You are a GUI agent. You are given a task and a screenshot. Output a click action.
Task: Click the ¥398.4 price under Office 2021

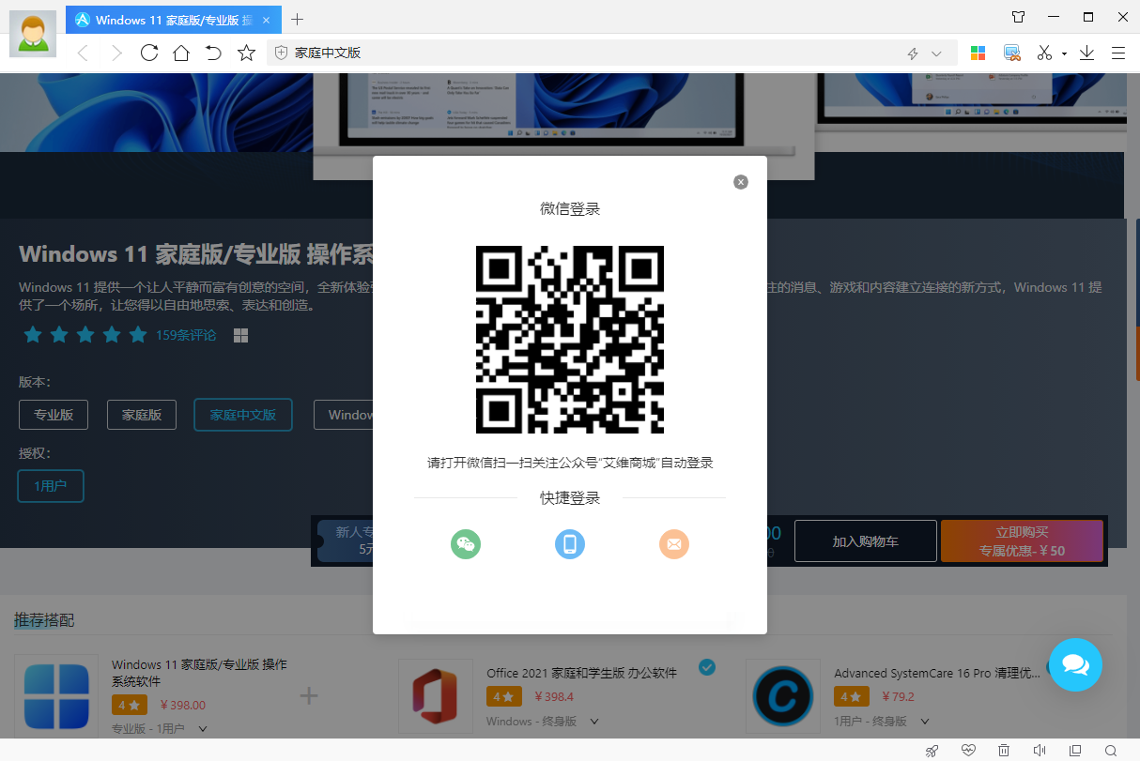(x=554, y=696)
